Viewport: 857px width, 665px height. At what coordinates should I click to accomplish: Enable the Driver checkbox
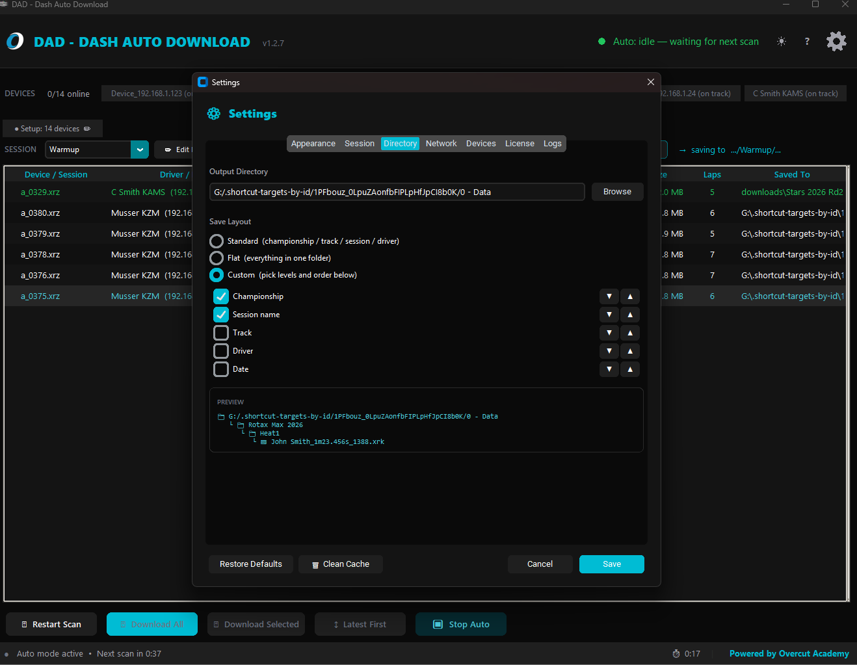221,351
